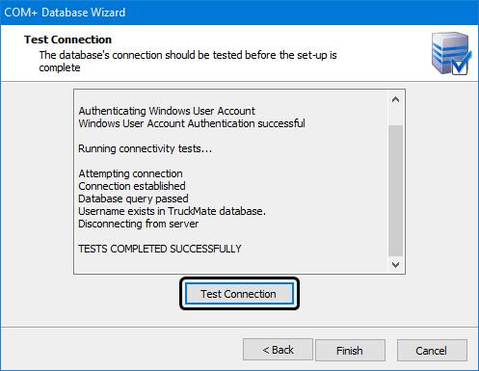The height and width of the screenshot is (371, 479).
Task: Click the Running connectivity tests line
Action: pyautogui.click(x=145, y=148)
